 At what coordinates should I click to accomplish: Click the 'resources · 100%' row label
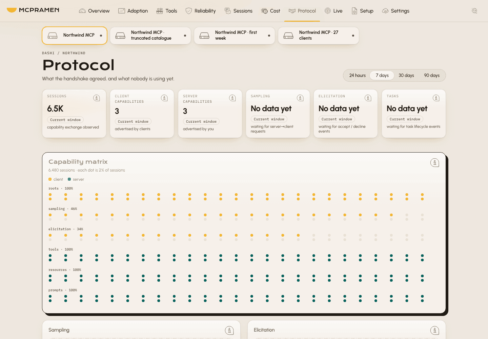pyautogui.click(x=65, y=270)
